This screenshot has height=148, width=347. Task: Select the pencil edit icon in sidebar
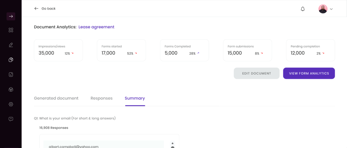tap(11, 45)
